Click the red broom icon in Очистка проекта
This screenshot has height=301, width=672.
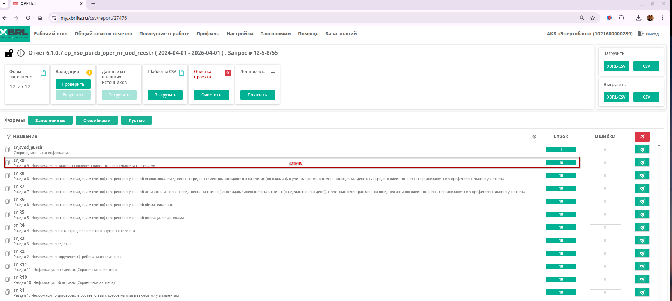coord(228,72)
